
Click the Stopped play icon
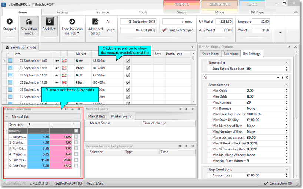tap(10, 21)
